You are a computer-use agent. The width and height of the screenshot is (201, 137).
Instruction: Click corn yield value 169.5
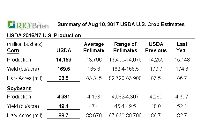pyautogui.click(x=63, y=69)
